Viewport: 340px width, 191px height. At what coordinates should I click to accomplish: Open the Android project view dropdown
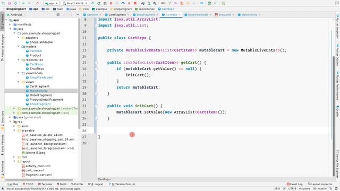click(16, 15)
